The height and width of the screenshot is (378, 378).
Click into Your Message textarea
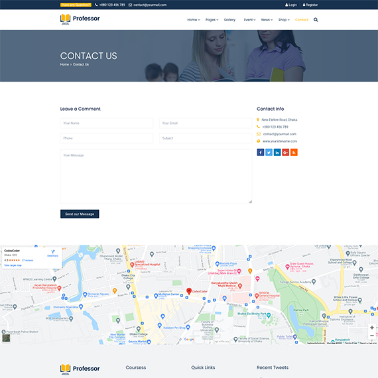[x=157, y=176]
